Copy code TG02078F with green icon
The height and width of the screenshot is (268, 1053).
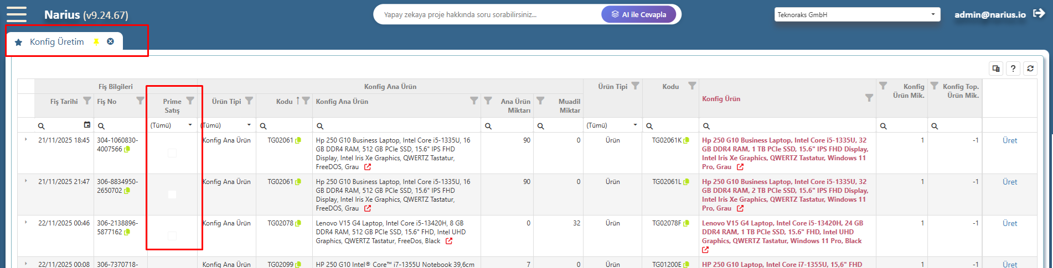click(686, 223)
